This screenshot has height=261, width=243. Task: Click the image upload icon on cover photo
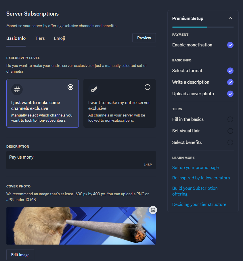[x=153, y=210]
